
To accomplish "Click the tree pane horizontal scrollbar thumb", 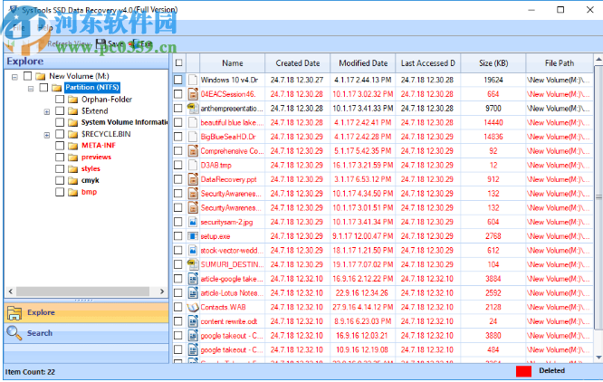I will [x=82, y=291].
